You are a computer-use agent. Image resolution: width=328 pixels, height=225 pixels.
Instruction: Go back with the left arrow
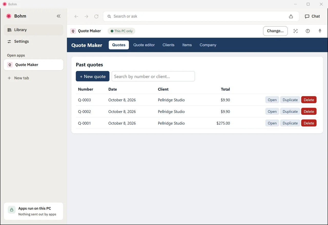76,16
